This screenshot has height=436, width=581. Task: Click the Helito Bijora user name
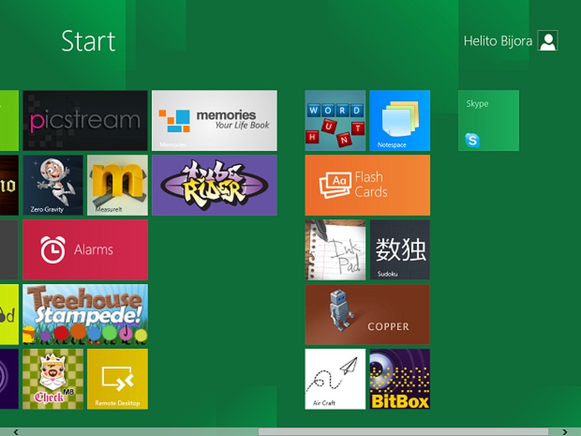click(x=498, y=41)
